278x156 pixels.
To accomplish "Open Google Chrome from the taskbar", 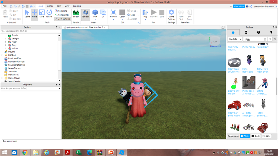I will (25, 152).
